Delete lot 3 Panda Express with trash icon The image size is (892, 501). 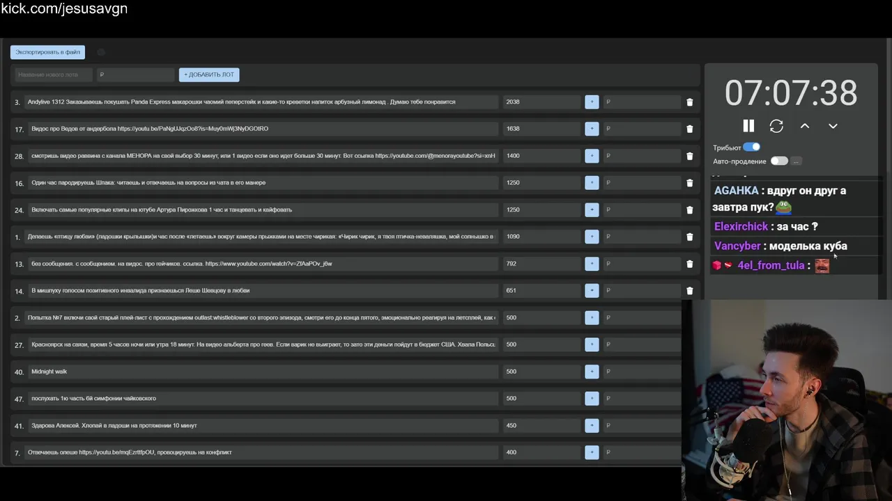pos(690,102)
